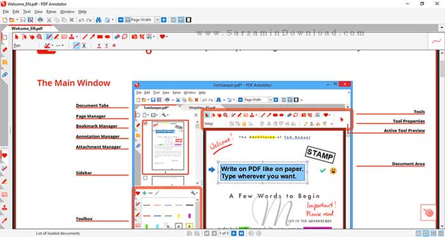Switch to the first page layout at bottom-right
The image size is (445, 237).
click(x=419, y=233)
